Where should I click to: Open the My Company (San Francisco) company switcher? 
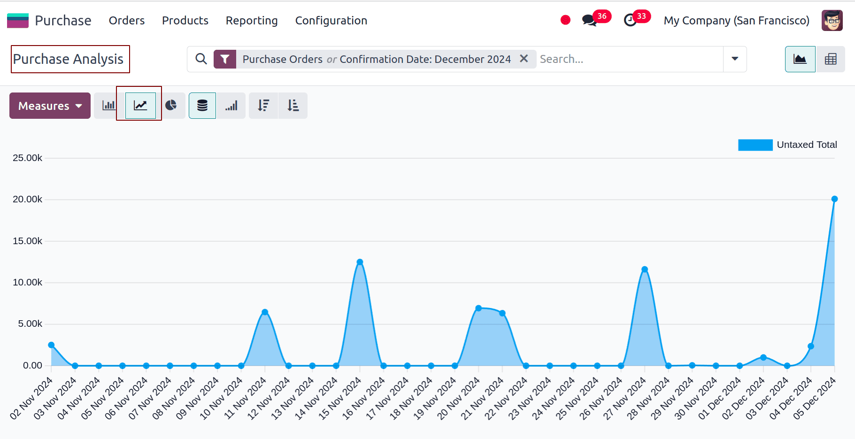click(x=736, y=21)
